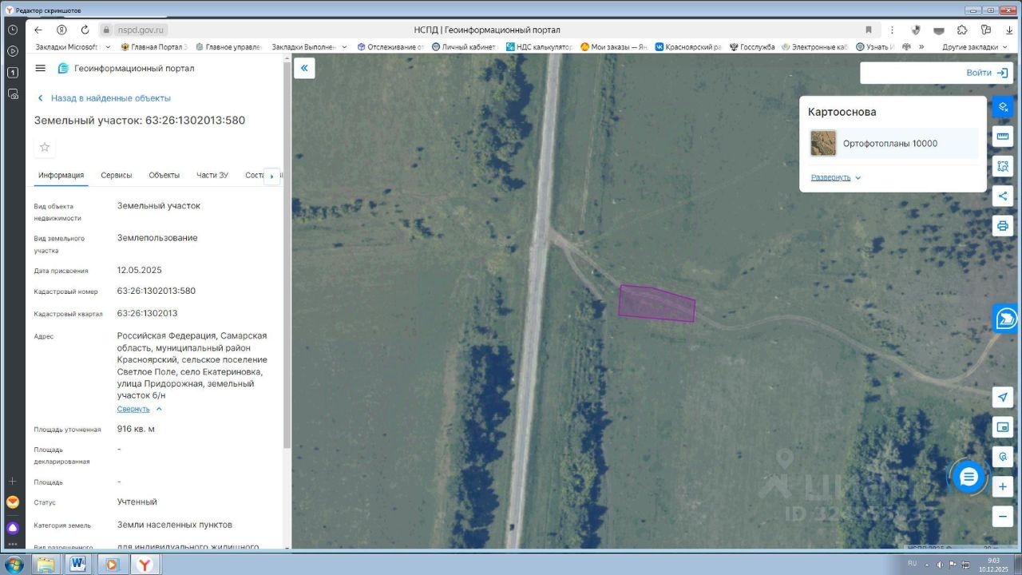The height and width of the screenshot is (575, 1022).
Task: Open the partially visible Состав tab
Action: click(x=254, y=175)
